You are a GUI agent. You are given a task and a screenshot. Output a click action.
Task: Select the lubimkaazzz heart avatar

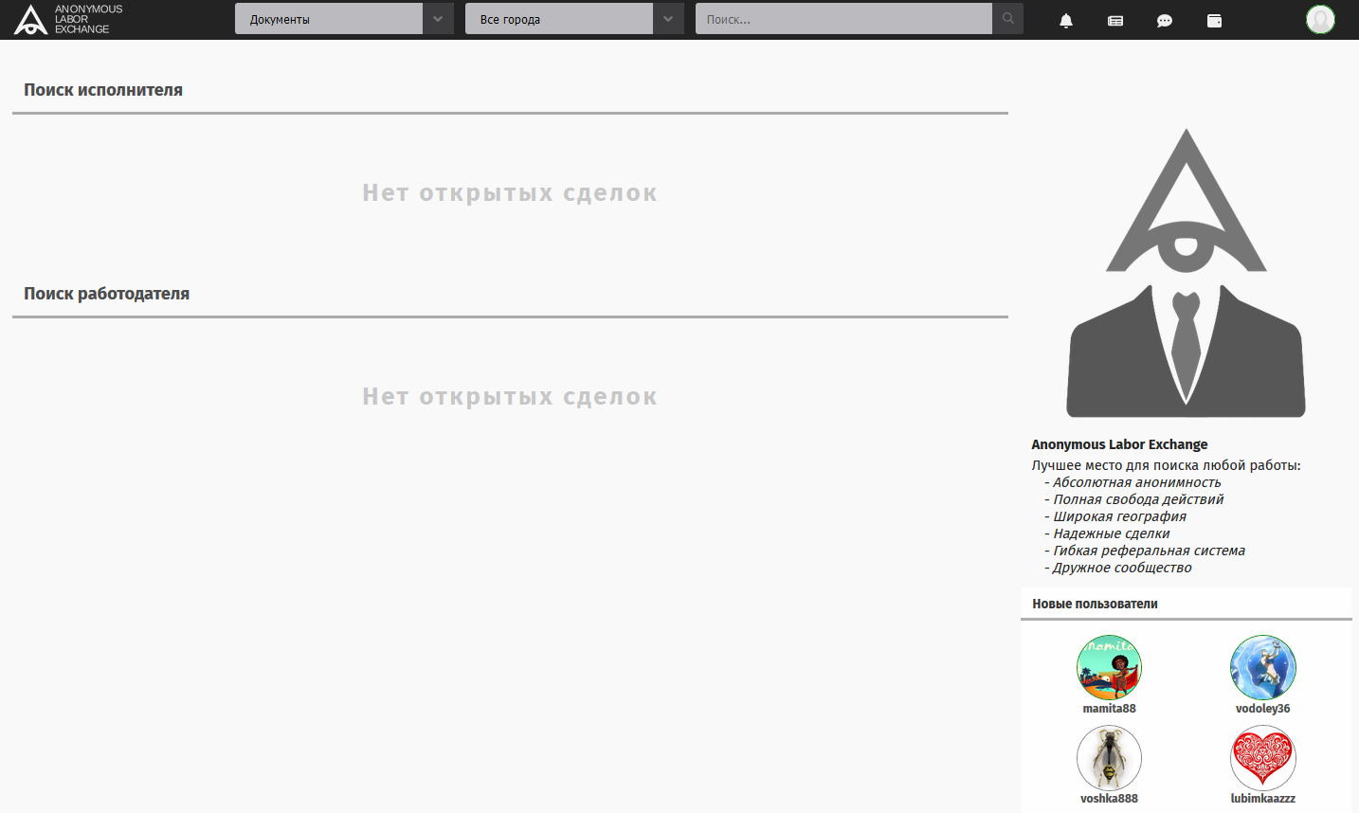[1262, 757]
